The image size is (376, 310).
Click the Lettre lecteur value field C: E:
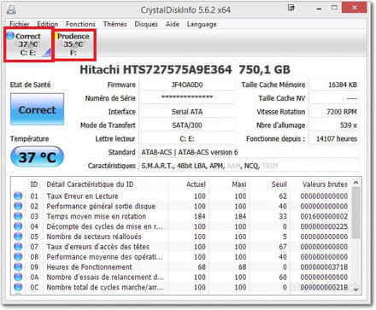187,139
